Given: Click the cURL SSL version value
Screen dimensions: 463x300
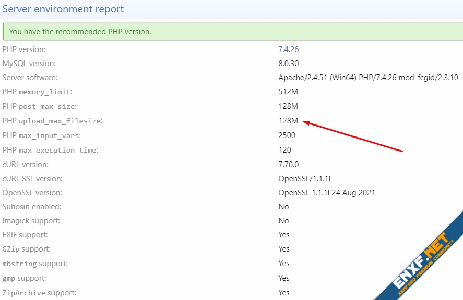Looking at the screenshot, I should [x=304, y=179].
